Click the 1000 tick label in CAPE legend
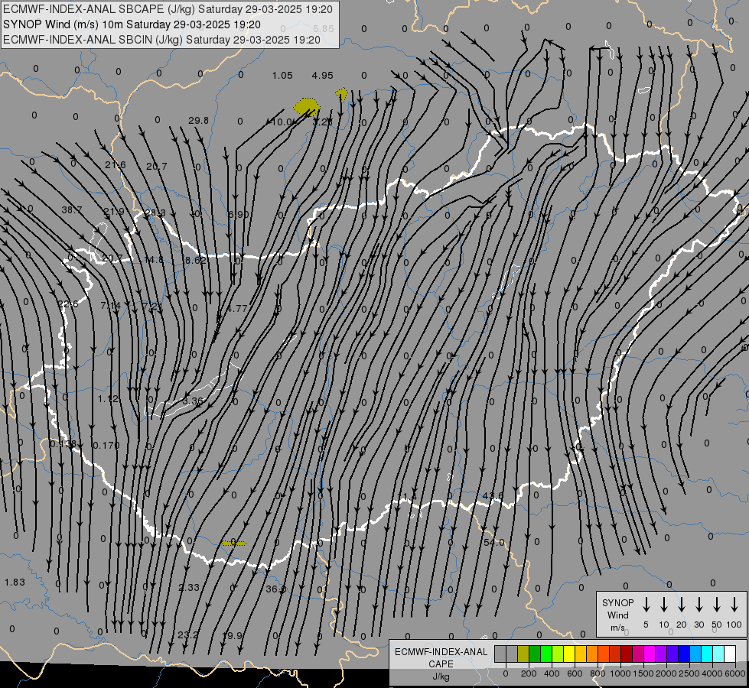 [620, 673]
